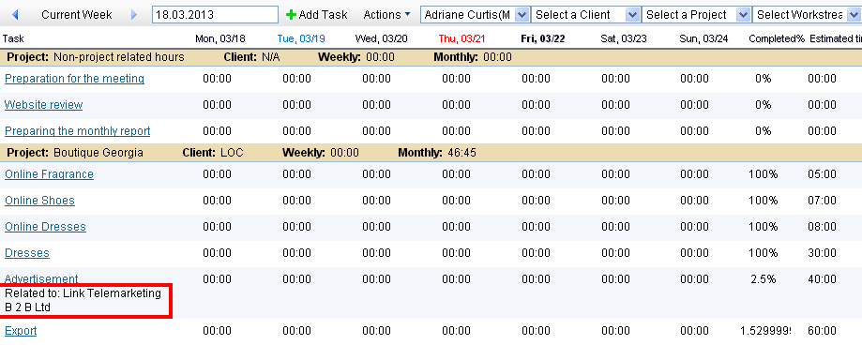Click Non-project related hours project name
862x345 pixels.
pos(119,57)
